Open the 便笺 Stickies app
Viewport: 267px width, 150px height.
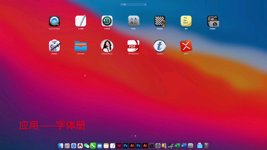click(186, 21)
